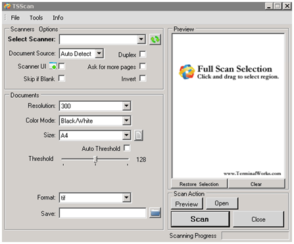
Task: Open the Tools menu
Action: point(36,18)
